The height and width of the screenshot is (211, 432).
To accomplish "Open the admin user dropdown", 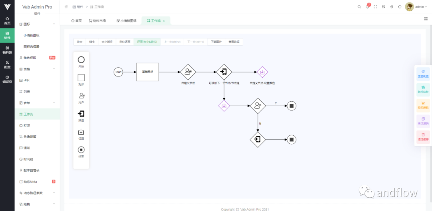I will (421, 7).
